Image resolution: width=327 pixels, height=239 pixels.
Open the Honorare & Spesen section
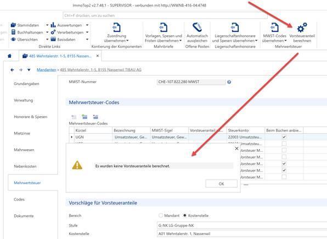click(x=30, y=117)
